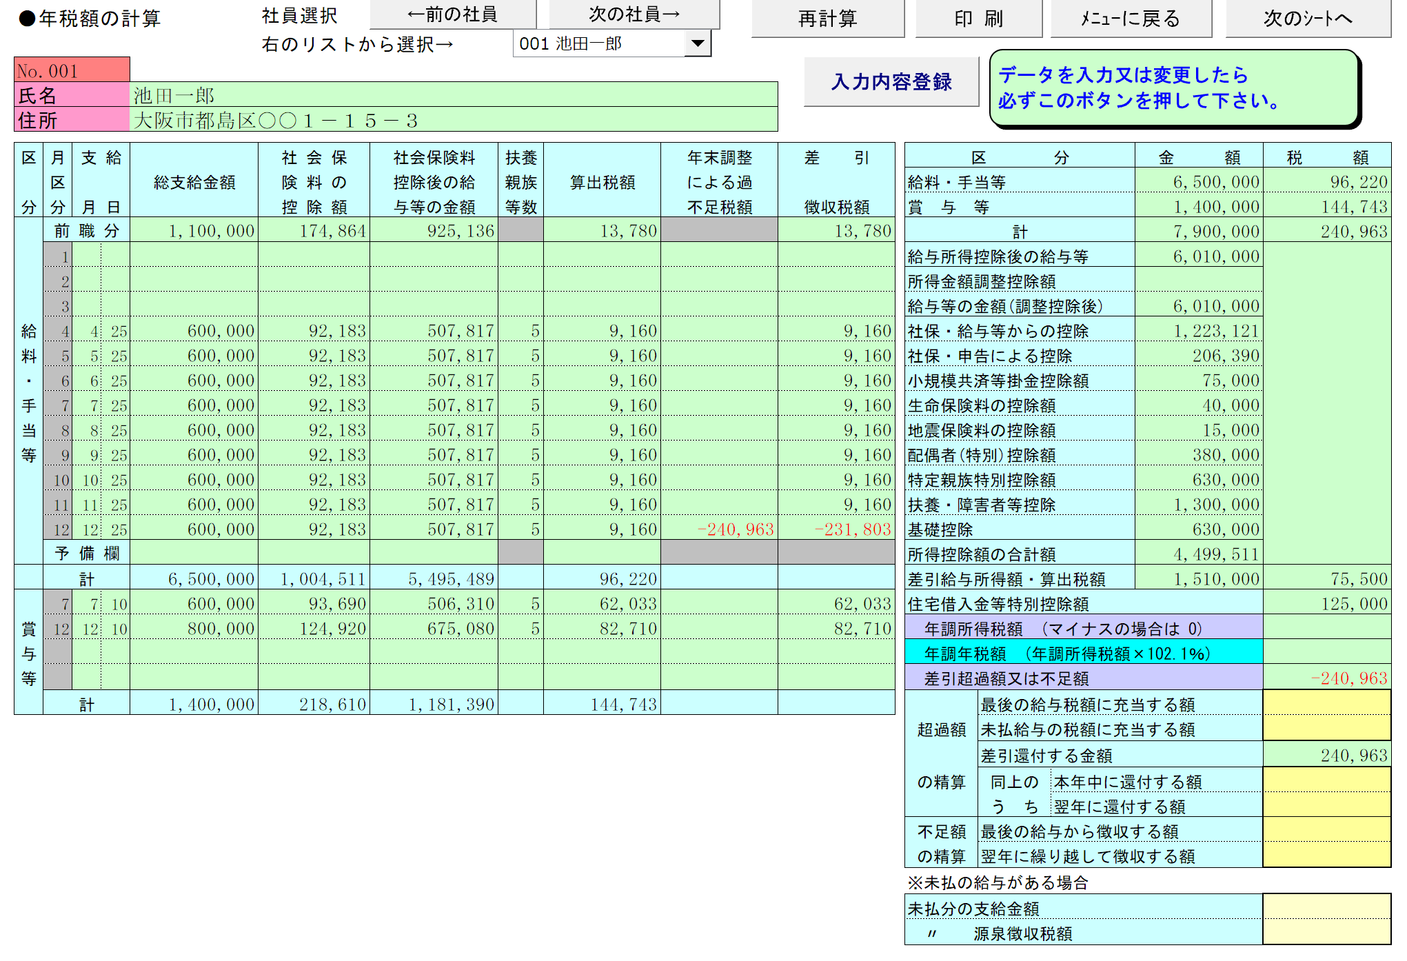Click the ﾒﾆｭｰに戻る button
1407x961 pixels.
tap(1131, 19)
